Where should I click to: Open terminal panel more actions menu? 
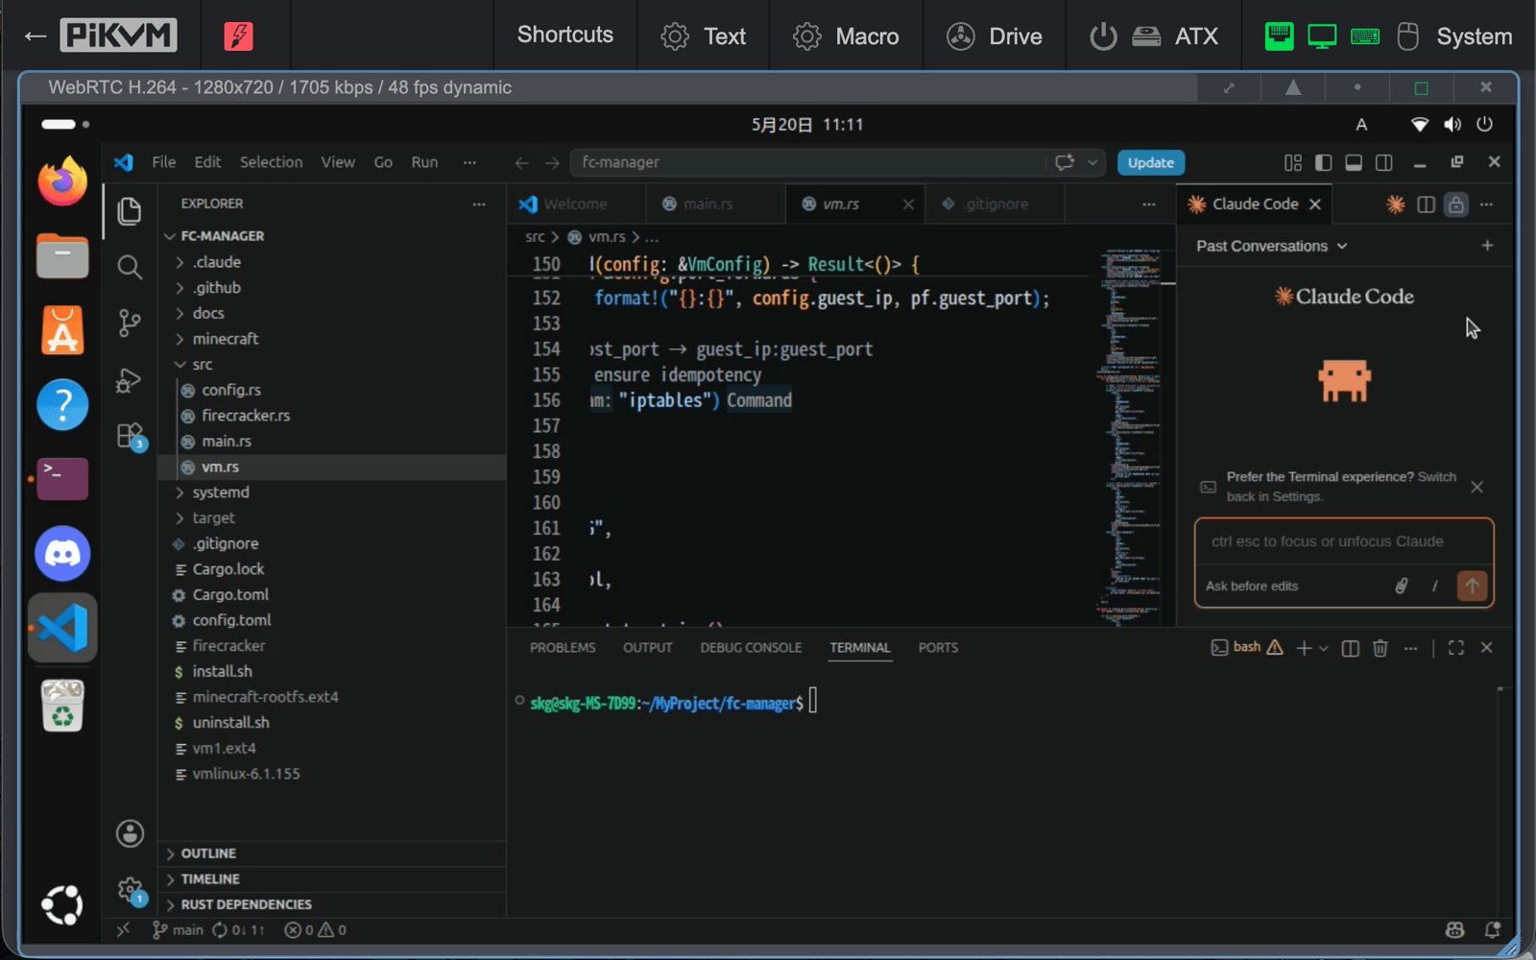tap(1410, 648)
